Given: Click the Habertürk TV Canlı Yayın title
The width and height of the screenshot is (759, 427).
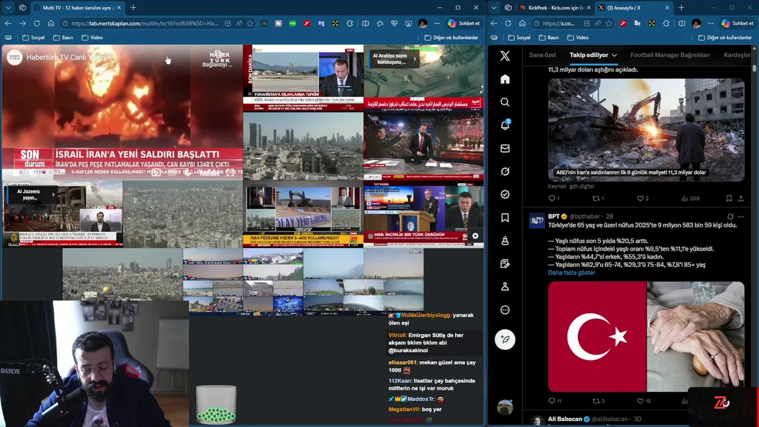Looking at the screenshot, I should pos(65,58).
